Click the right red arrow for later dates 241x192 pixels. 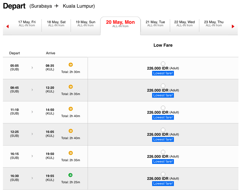[233, 26]
